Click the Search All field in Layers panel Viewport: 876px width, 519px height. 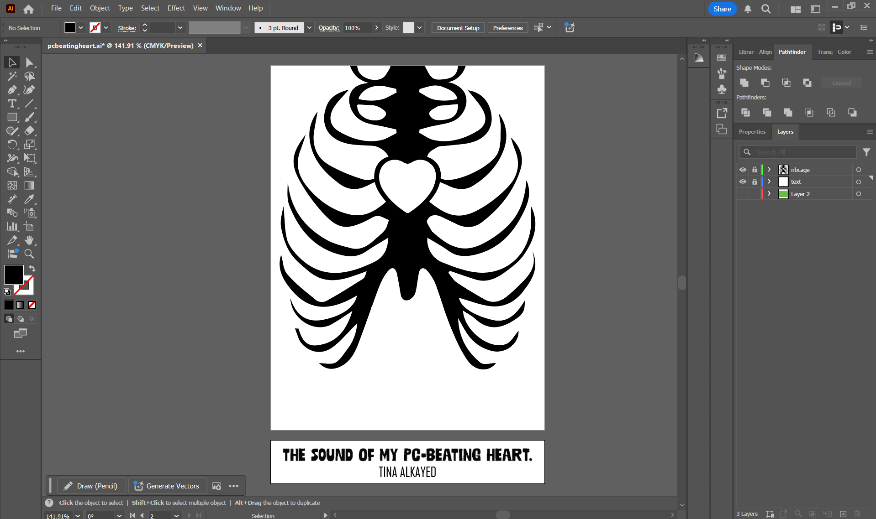[799, 152]
